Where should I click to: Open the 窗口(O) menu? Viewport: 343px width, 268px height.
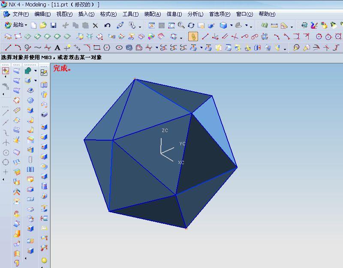click(x=244, y=14)
